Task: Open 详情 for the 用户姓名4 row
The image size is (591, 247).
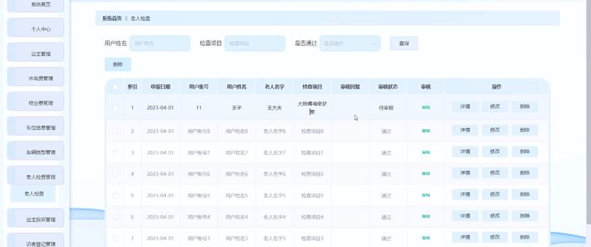Action: point(465,216)
